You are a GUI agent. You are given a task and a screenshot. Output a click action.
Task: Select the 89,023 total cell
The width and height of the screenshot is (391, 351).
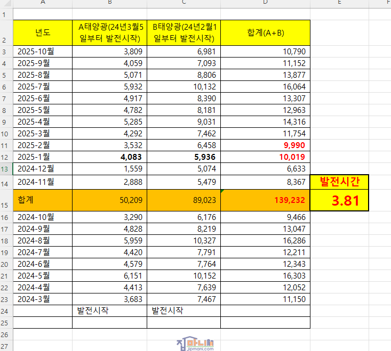coord(183,200)
